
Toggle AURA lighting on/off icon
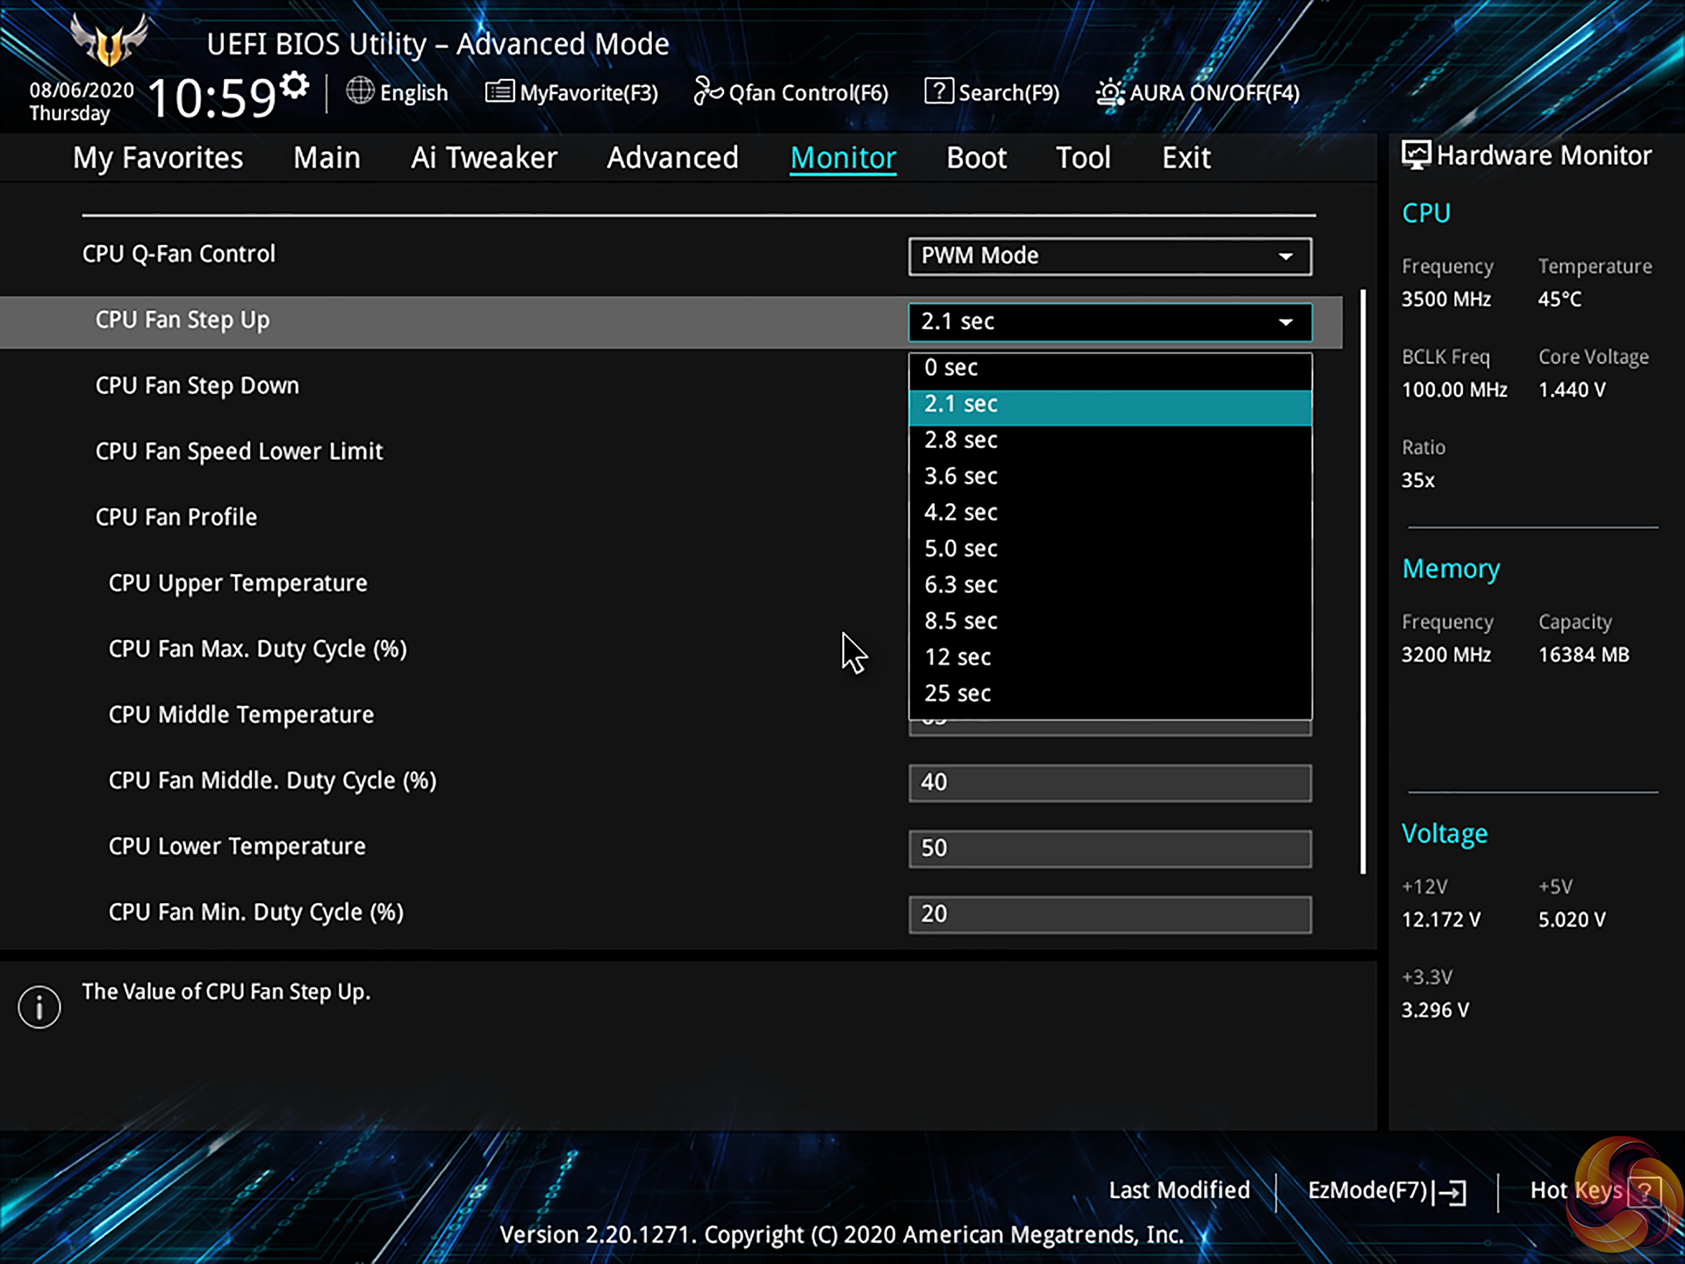tap(1109, 92)
